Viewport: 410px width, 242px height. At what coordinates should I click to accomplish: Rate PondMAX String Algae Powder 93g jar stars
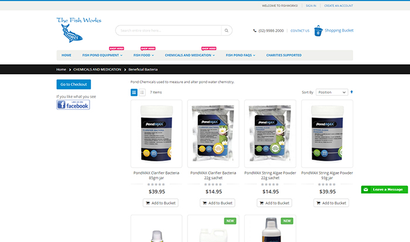[x=327, y=184]
